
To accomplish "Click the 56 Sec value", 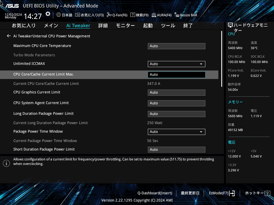I will click(x=153, y=141).
